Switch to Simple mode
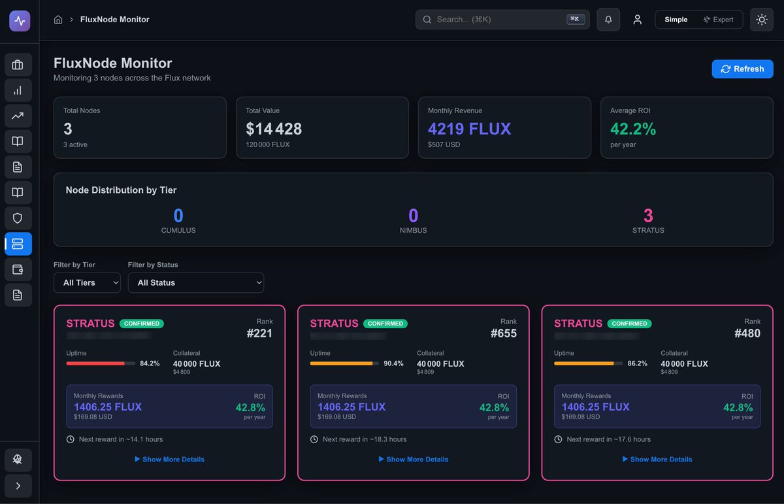The height and width of the screenshot is (504, 784). [676, 20]
